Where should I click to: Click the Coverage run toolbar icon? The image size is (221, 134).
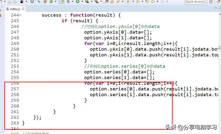pyautogui.click(x=87, y=1)
